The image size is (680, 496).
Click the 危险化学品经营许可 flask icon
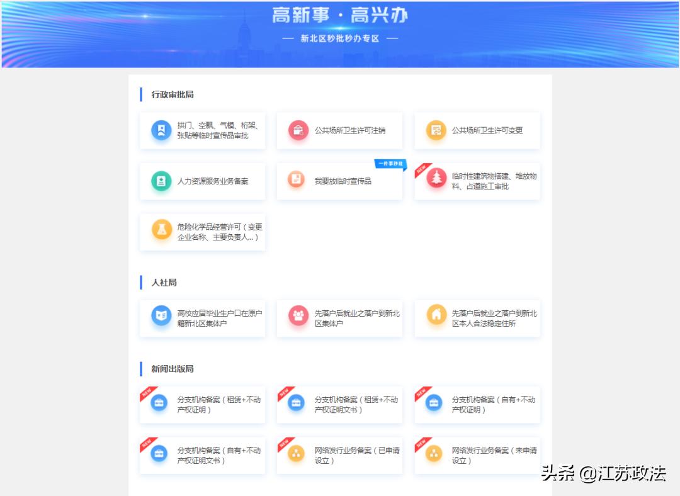click(162, 231)
